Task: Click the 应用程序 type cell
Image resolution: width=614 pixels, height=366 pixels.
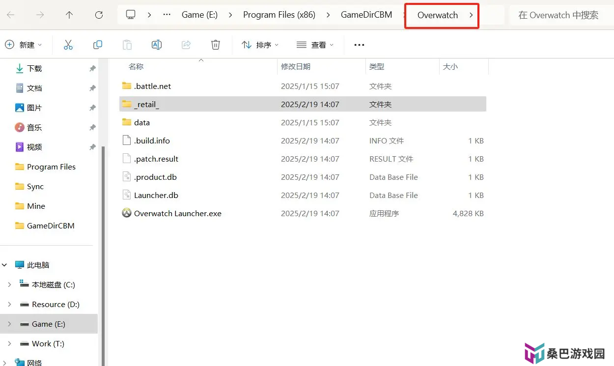Action: [x=384, y=213]
